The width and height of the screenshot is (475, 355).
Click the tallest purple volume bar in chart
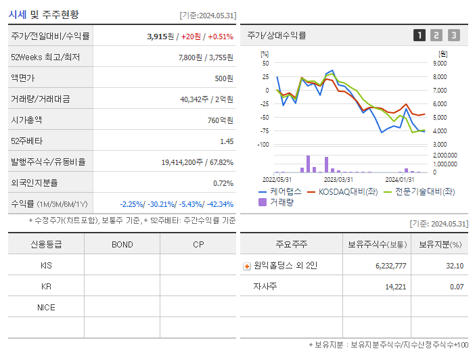[308, 164]
